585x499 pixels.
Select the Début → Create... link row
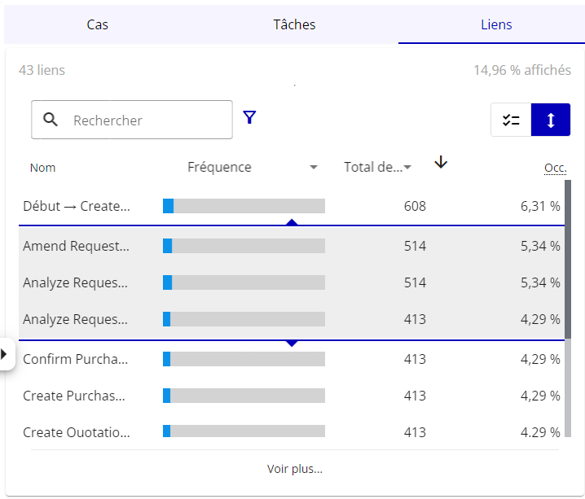click(77, 206)
